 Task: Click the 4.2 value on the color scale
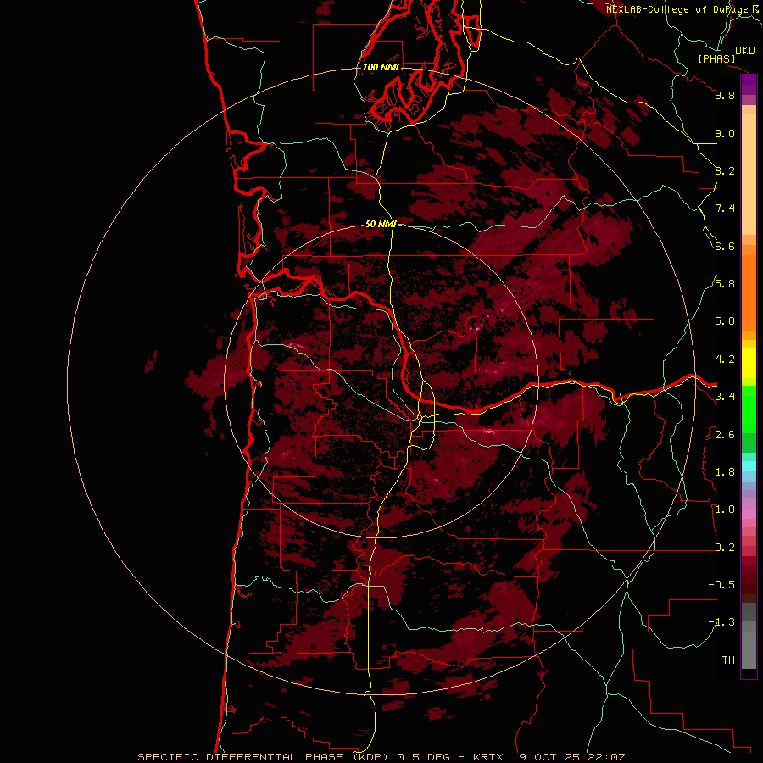click(725, 359)
